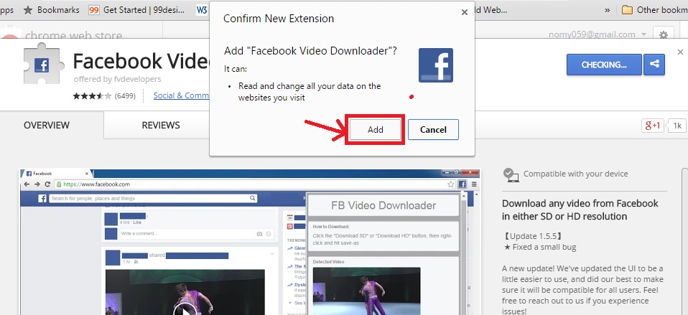Click the share icon button
The height and width of the screenshot is (315, 688).
click(654, 65)
